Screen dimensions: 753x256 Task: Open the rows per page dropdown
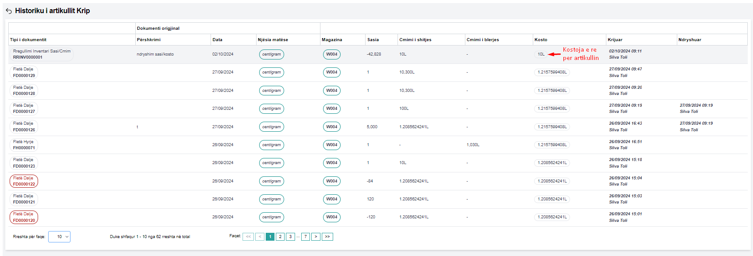59,237
